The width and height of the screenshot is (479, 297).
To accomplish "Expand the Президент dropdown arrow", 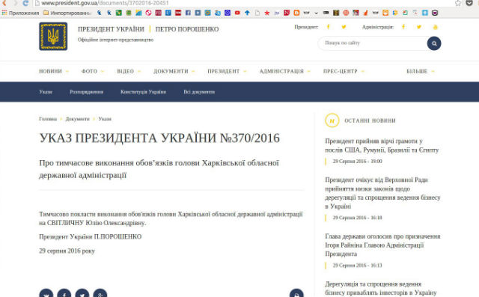I will (x=245, y=71).
